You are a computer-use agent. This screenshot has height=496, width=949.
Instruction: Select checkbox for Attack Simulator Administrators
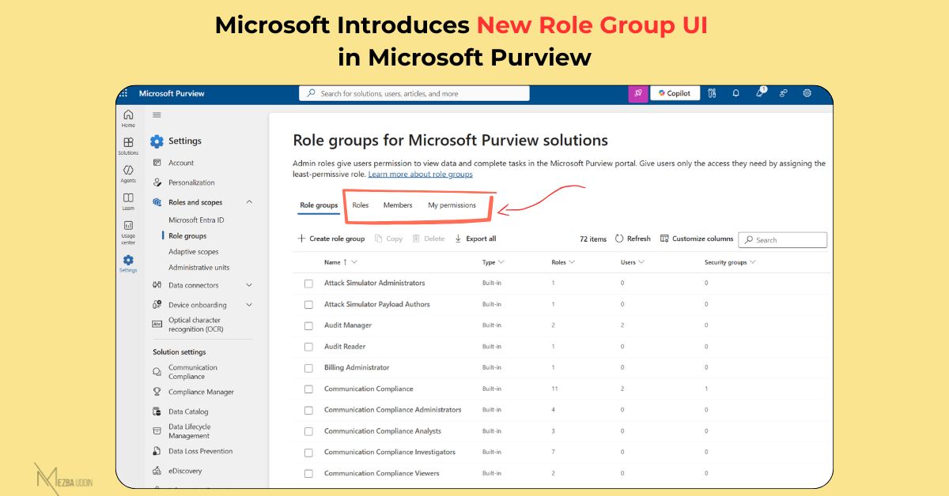point(308,283)
